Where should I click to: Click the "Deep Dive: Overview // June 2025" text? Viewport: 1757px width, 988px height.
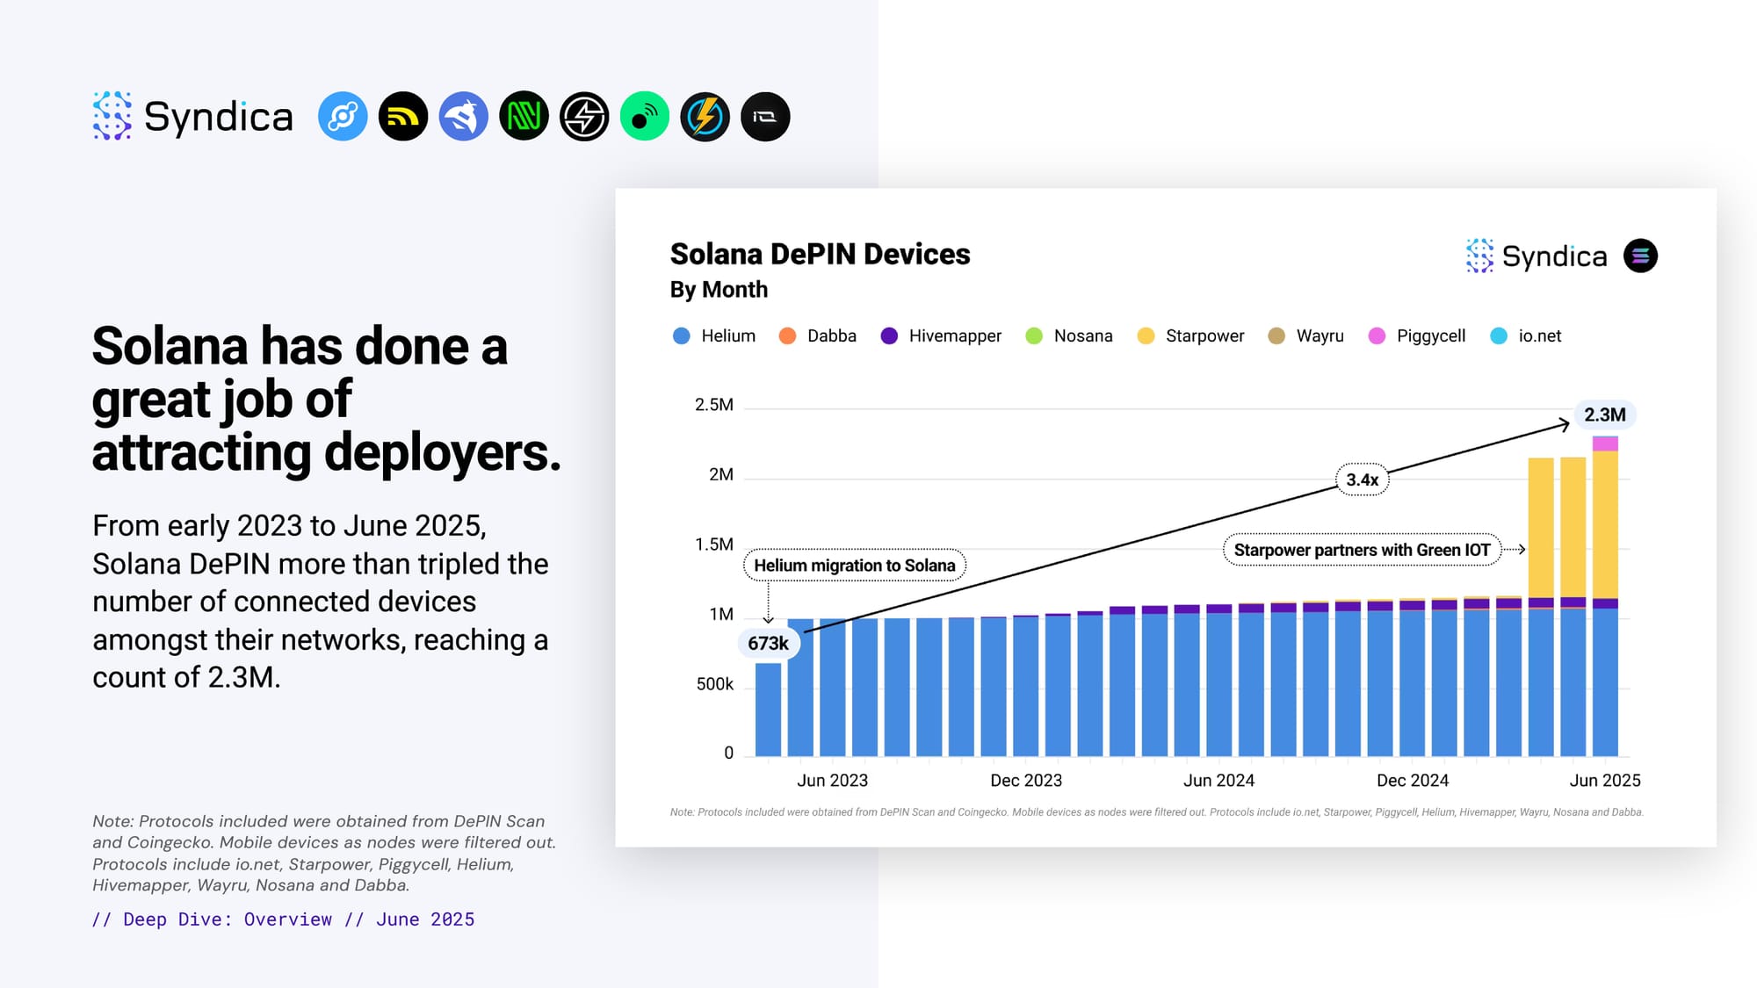click(x=283, y=919)
